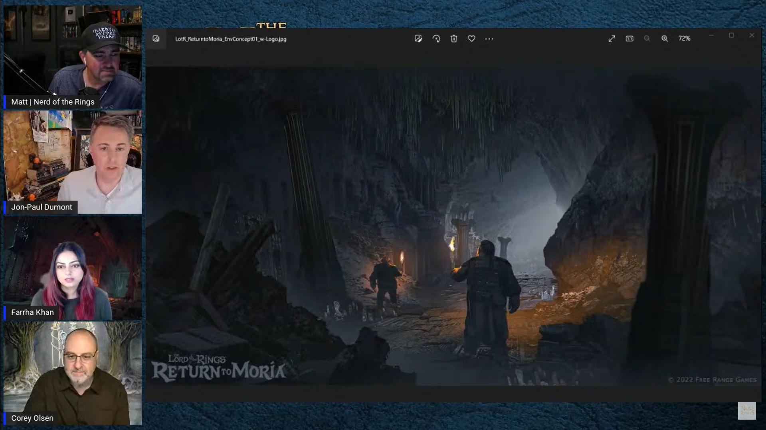Viewport: 766px width, 430px height.
Task: Enter full screen with the diagonal arrows icon
Action: coord(612,39)
